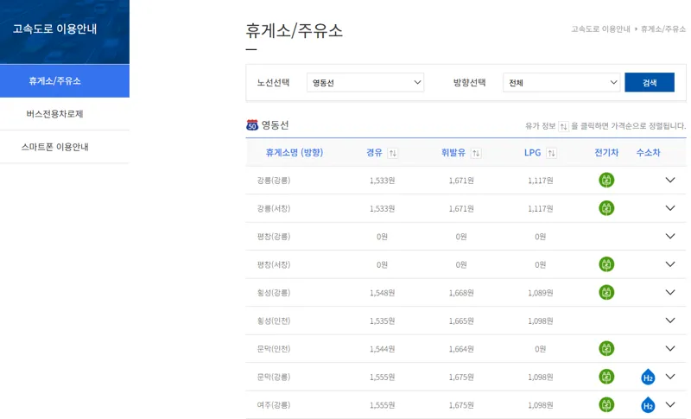Expand details for 문막(강릉) row

(x=670, y=377)
